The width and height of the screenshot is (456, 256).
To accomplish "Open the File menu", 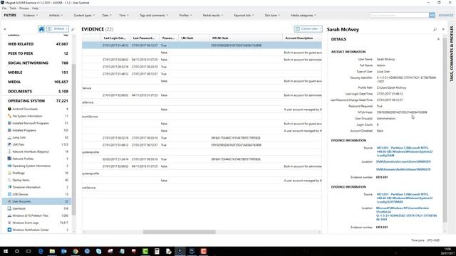I will point(4,9).
